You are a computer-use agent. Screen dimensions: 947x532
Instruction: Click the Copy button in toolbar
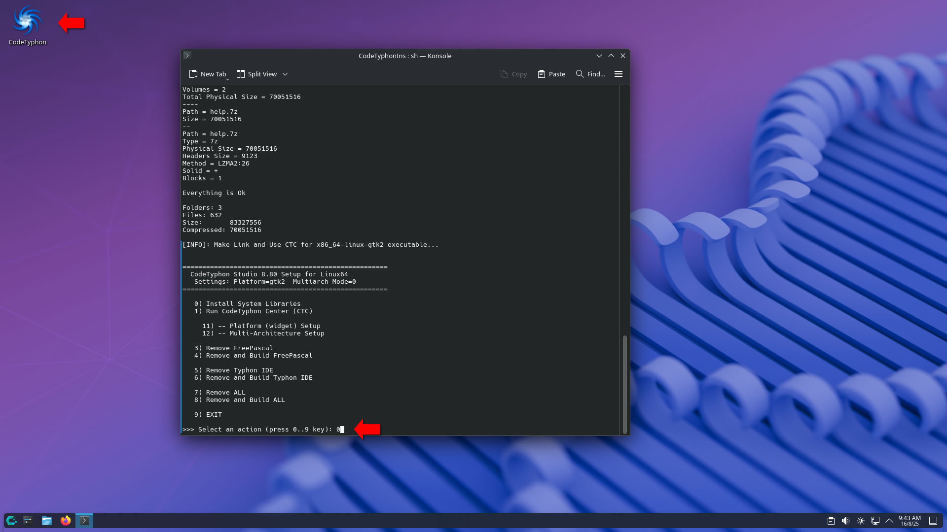513,74
